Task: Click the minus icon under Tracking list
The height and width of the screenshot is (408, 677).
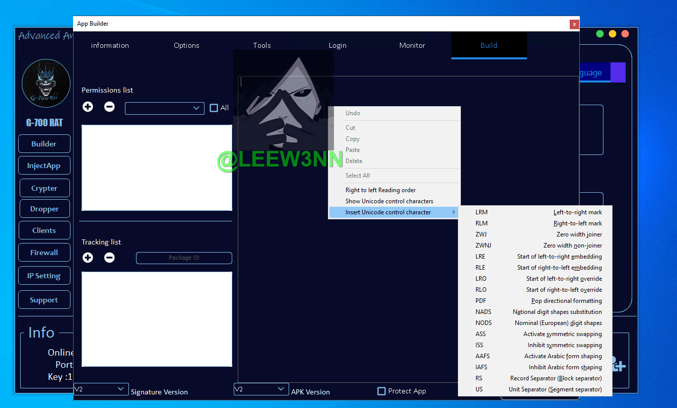Action: pyautogui.click(x=109, y=258)
